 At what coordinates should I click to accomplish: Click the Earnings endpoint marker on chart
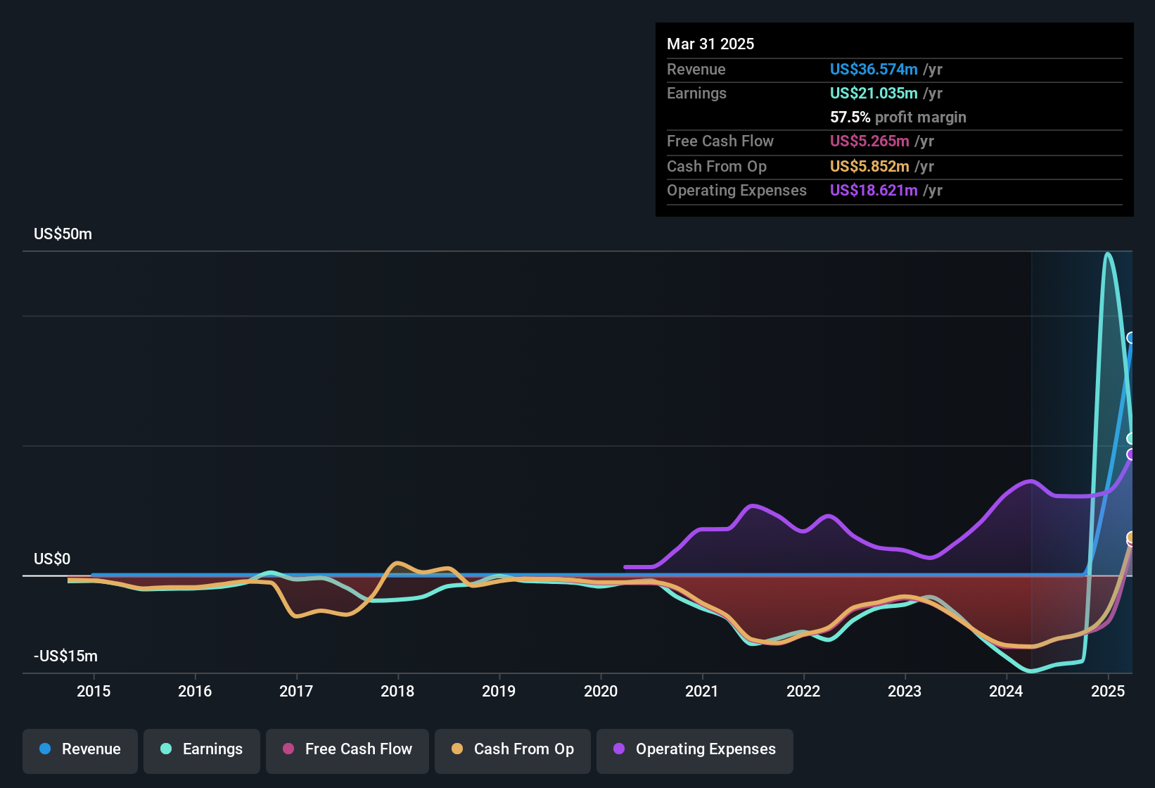click(x=1131, y=438)
